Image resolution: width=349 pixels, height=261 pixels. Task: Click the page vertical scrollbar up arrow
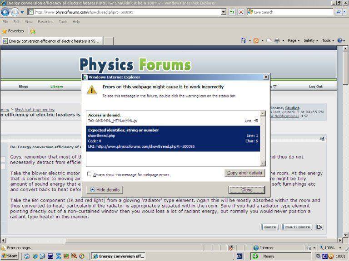pyautogui.click(x=345, y=48)
